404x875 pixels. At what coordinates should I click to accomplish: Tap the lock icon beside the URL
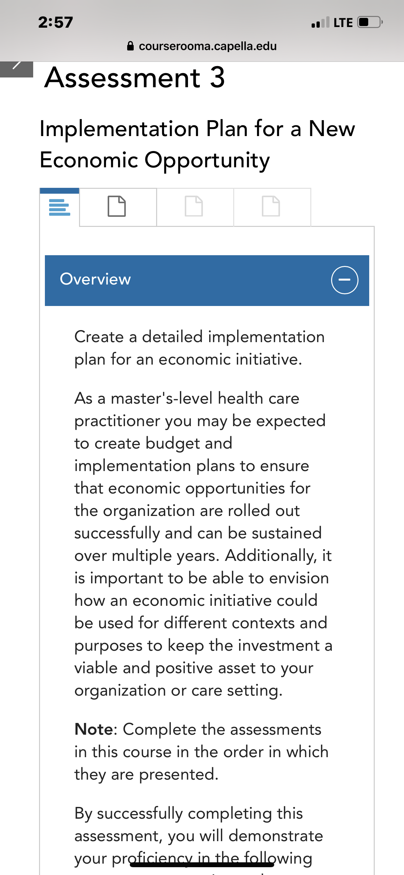(130, 46)
